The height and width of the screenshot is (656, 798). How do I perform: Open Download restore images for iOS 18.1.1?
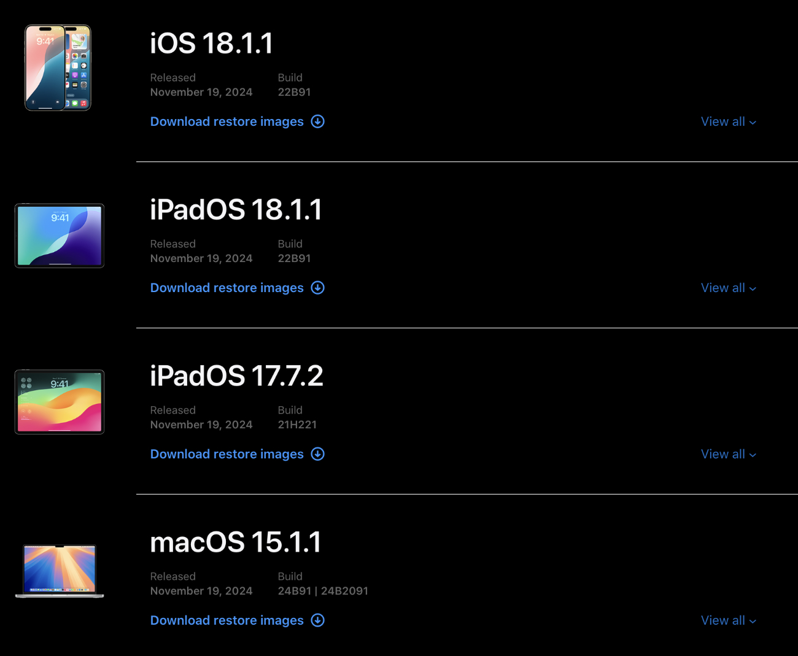click(x=227, y=122)
